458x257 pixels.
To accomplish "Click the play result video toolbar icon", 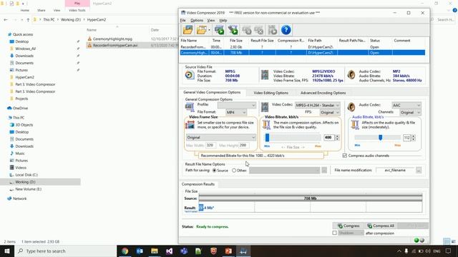I will 273,30.
